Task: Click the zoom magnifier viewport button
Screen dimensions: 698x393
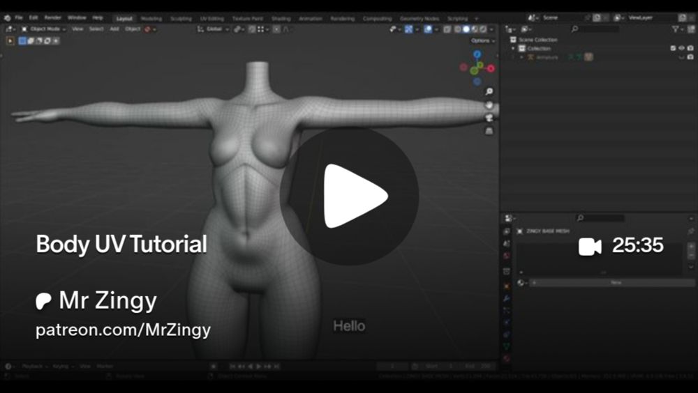Action: 489,91
